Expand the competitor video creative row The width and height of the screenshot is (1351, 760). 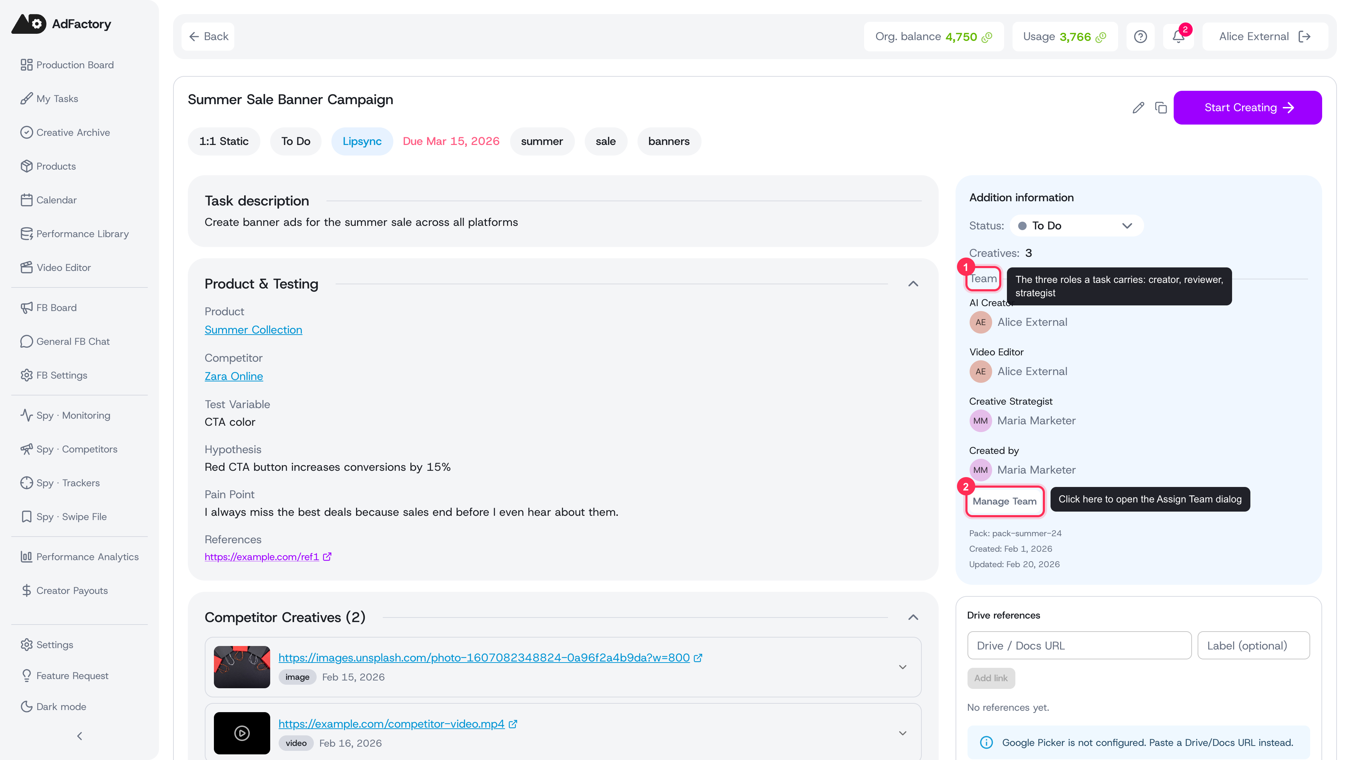tap(902, 733)
